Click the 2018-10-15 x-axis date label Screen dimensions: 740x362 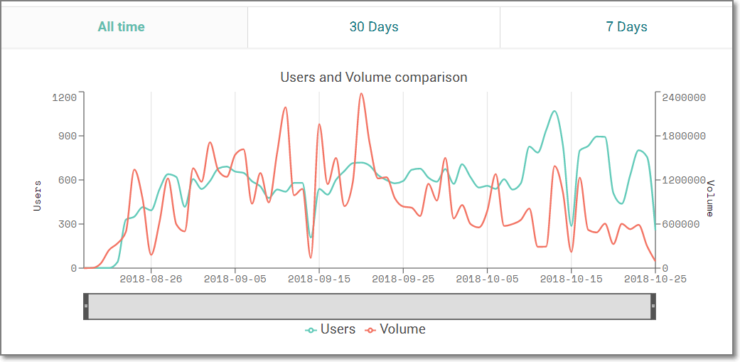tap(572, 280)
